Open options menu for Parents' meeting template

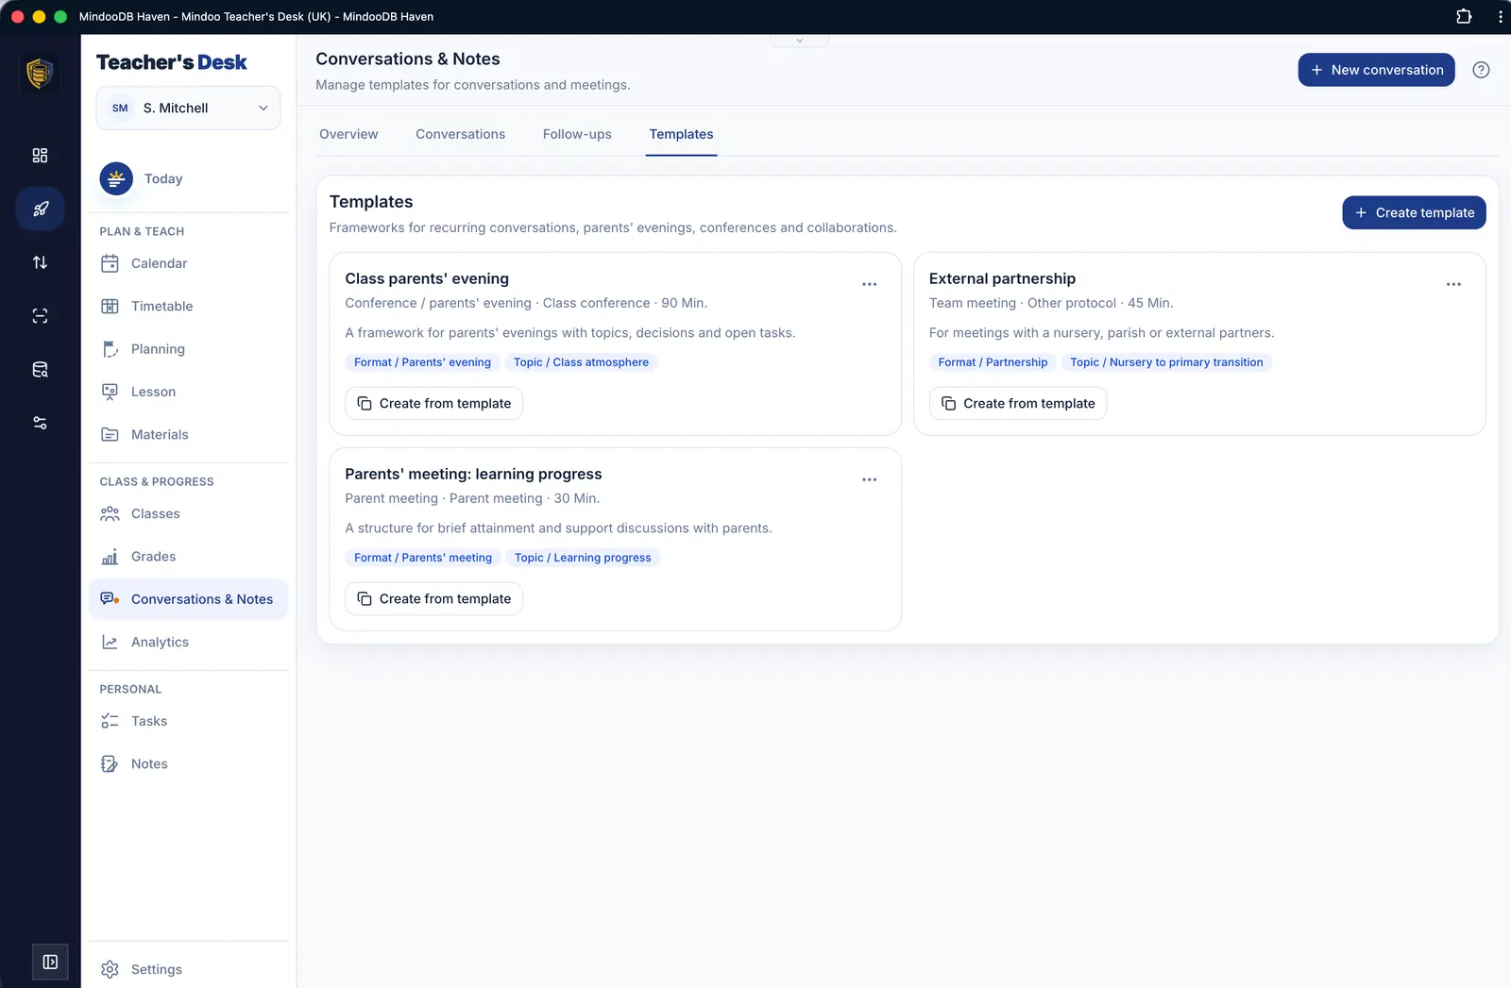(869, 479)
